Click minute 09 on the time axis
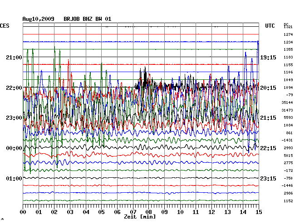This screenshot has width=295, height=224. click(164, 212)
